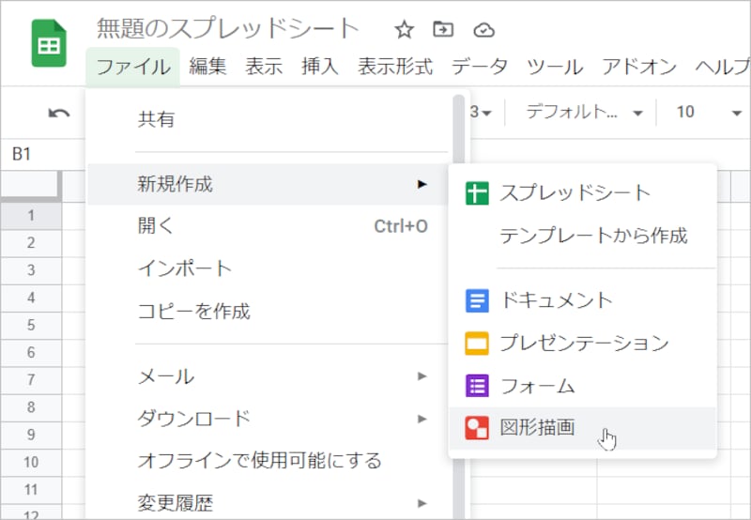Open the ツール menu
This screenshot has width=751, height=520.
[x=555, y=67]
